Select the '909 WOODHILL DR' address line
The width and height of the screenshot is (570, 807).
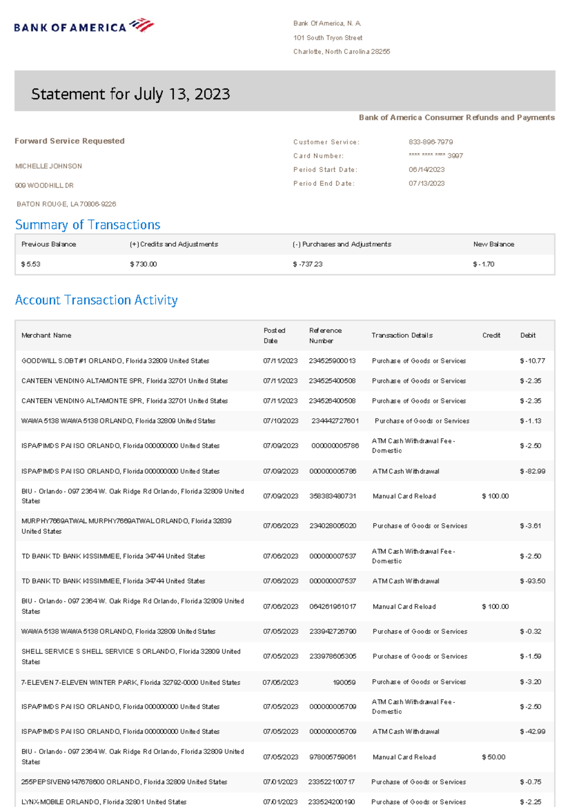click(44, 185)
